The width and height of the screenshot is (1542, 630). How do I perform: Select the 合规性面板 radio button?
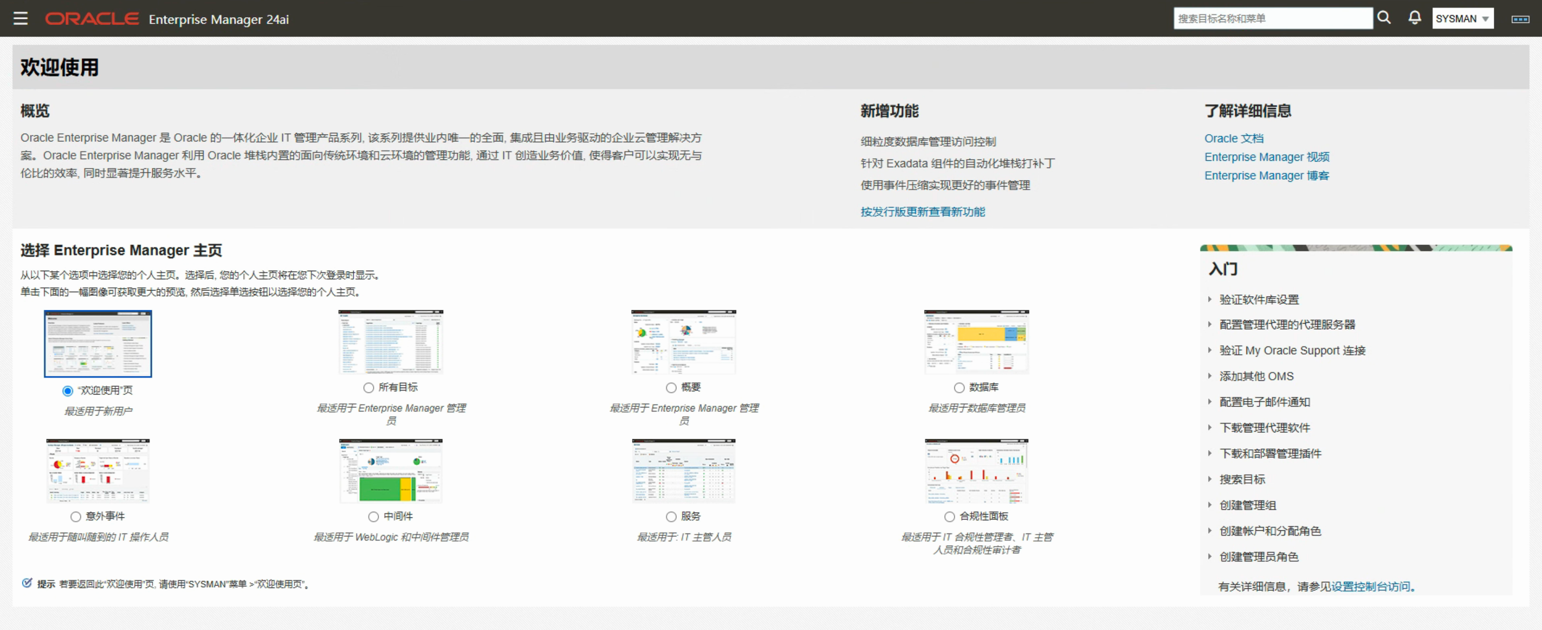(950, 517)
